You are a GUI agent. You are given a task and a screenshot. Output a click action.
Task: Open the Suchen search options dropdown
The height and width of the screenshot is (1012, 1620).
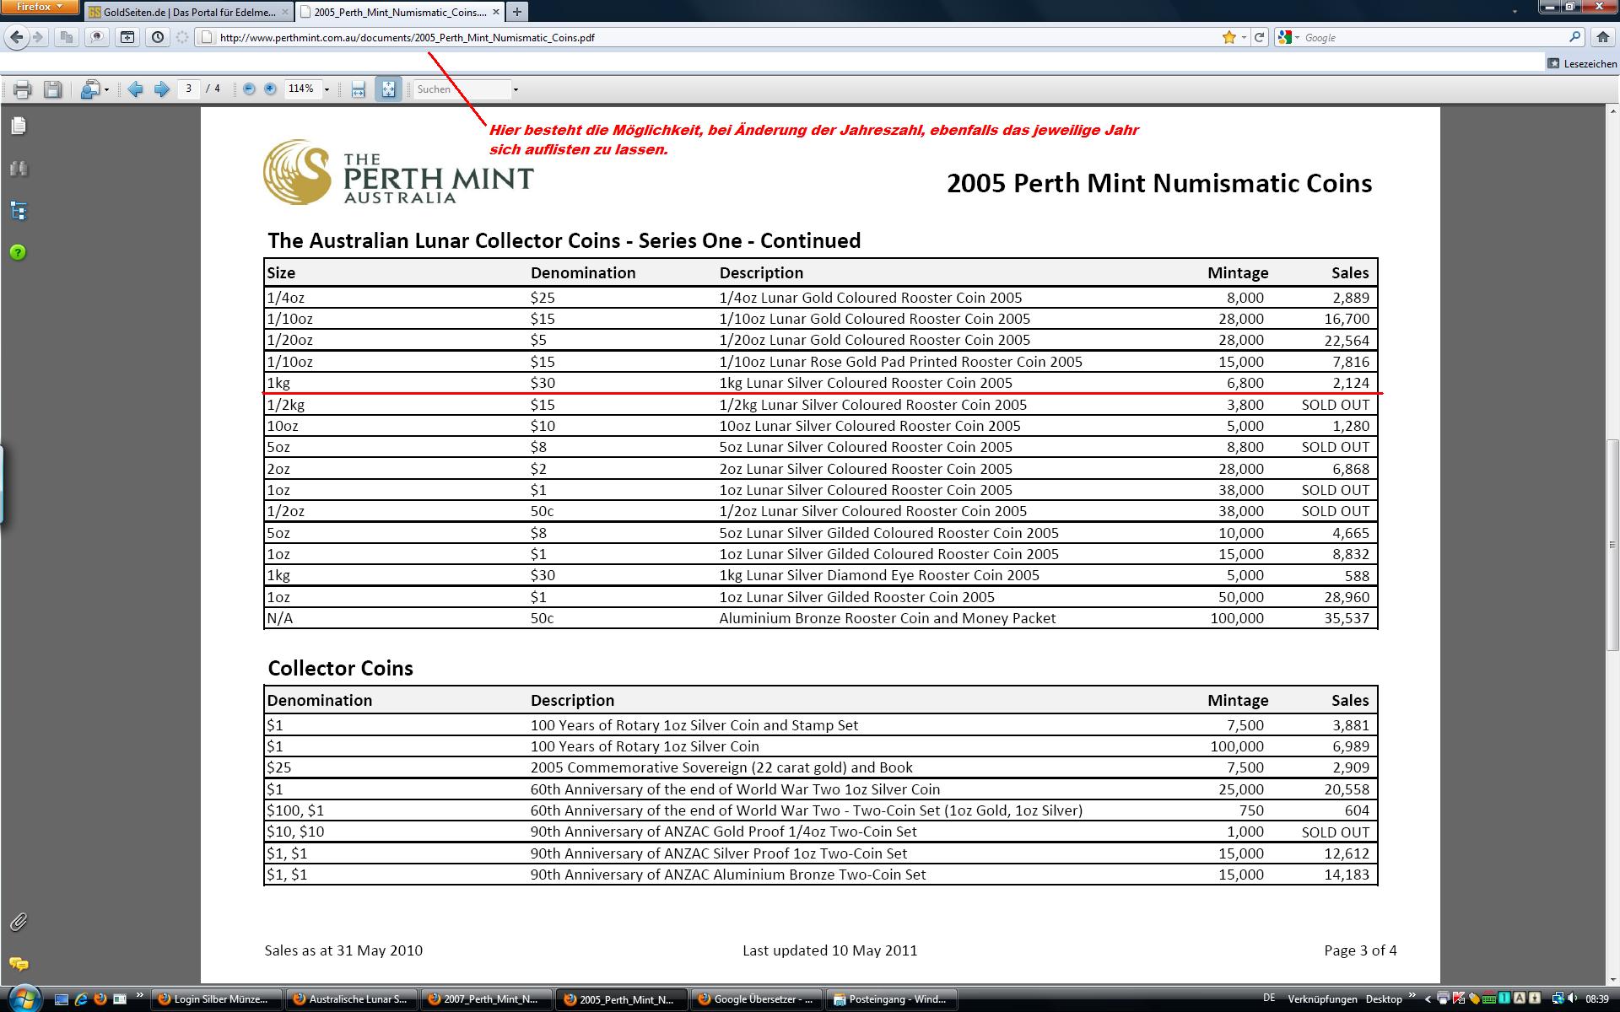click(x=516, y=89)
